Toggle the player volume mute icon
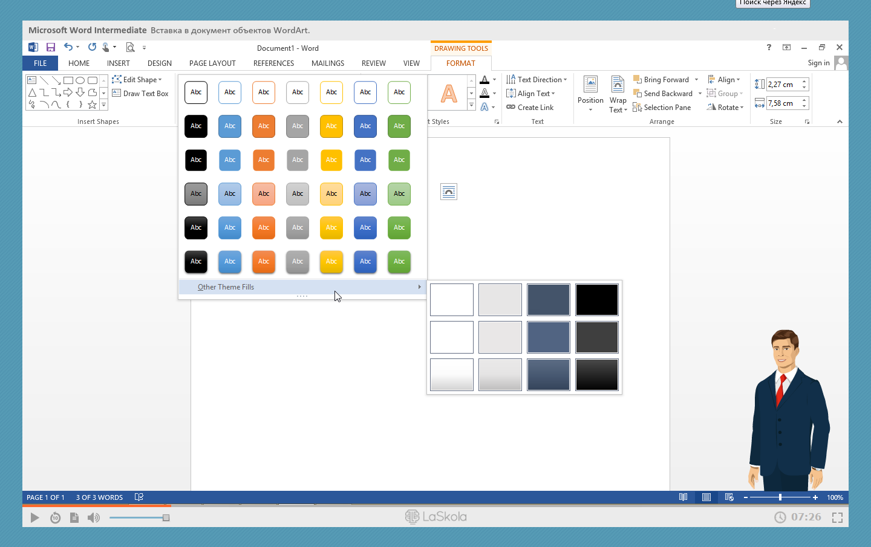The image size is (871, 547). point(93,517)
